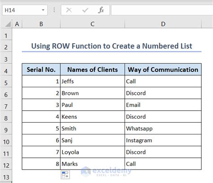The height and width of the screenshot is (183, 213).
Task: Click the 'Way of Communication' header cell
Action: [163, 70]
